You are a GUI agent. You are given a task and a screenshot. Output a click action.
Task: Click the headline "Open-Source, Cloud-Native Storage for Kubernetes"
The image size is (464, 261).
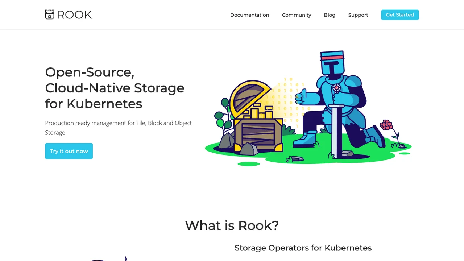point(115,88)
